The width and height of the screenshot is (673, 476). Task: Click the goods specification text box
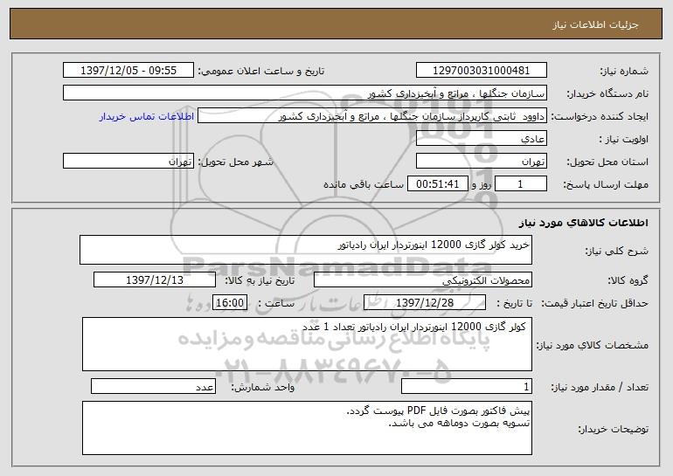coord(307,344)
